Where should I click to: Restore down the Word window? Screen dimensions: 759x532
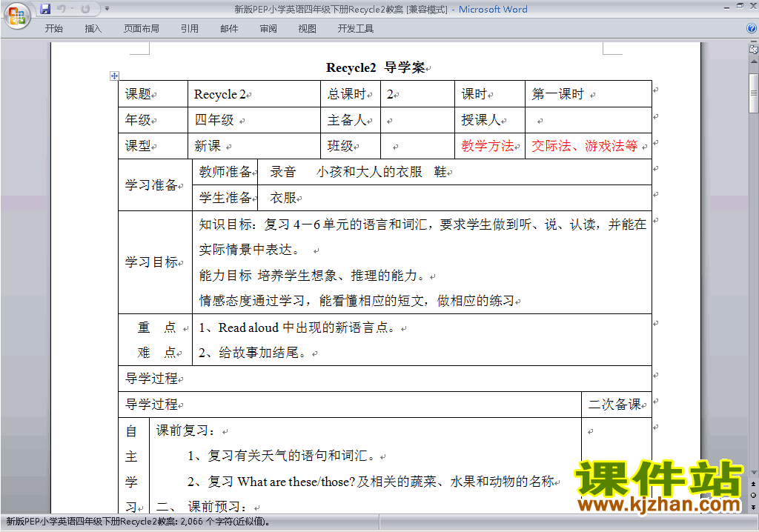[740, 6]
